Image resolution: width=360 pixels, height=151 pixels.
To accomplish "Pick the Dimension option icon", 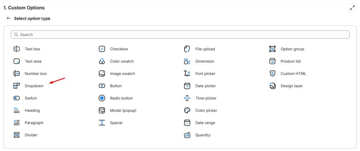I will pos(187,61).
